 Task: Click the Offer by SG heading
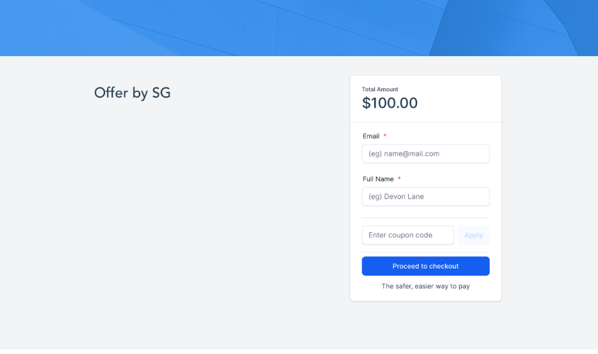(133, 92)
